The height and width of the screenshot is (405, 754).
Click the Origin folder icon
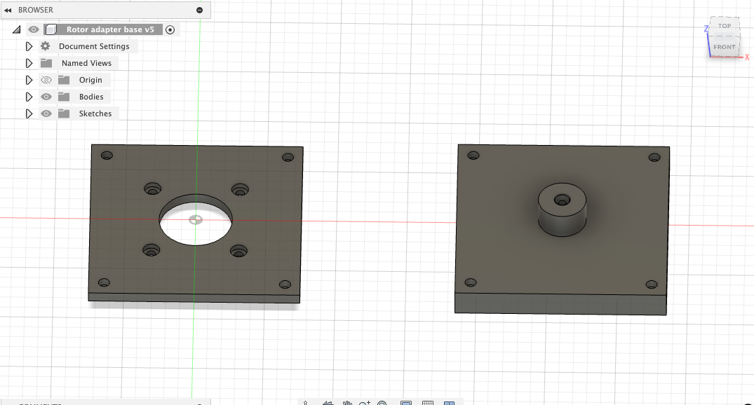click(64, 80)
